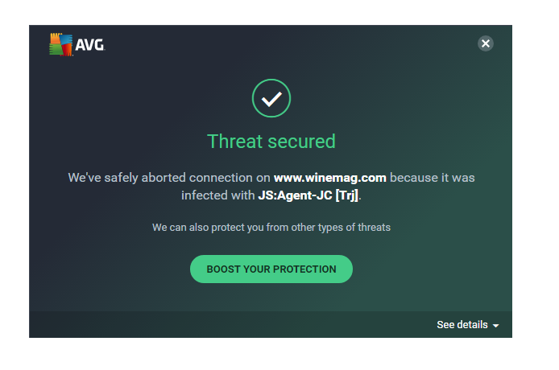The image size is (559, 370).
Task: Select the JS:Agent-JC [Trj] threat name
Action: pyautogui.click(x=308, y=195)
